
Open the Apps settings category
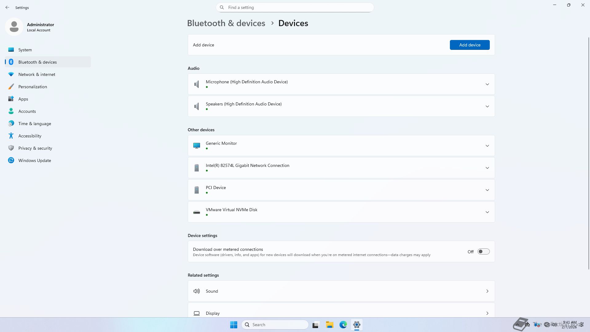pyautogui.click(x=23, y=99)
